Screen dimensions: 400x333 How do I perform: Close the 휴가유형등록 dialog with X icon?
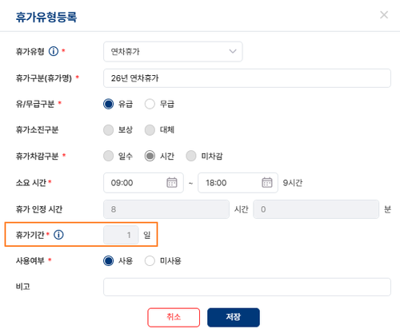(x=384, y=15)
